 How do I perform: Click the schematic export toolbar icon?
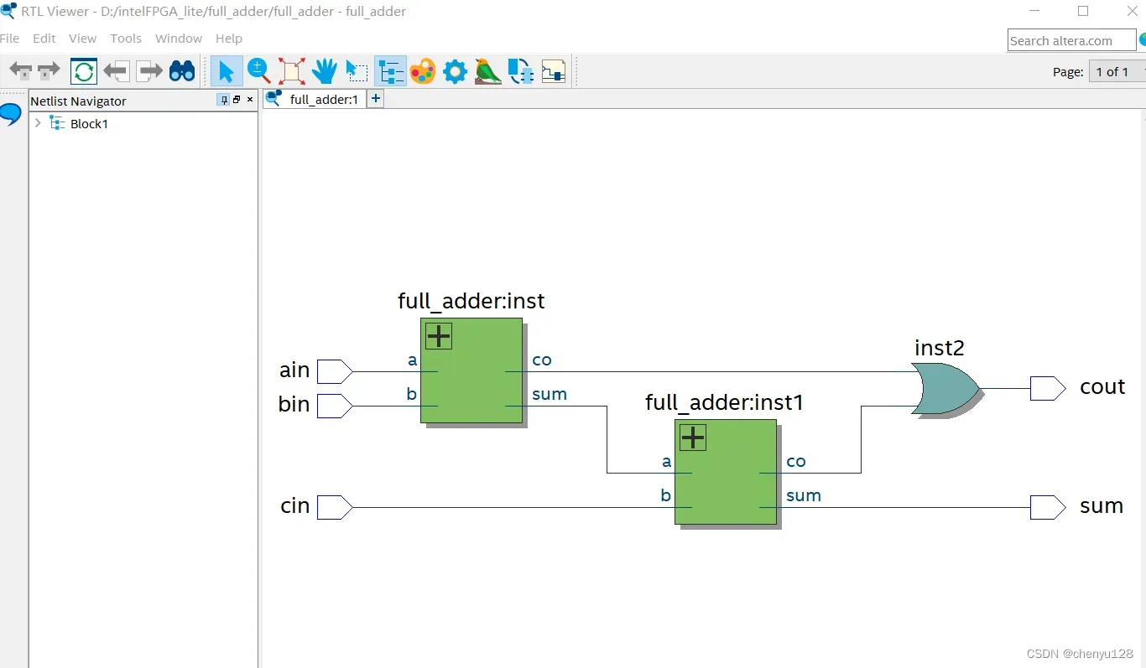(x=554, y=71)
